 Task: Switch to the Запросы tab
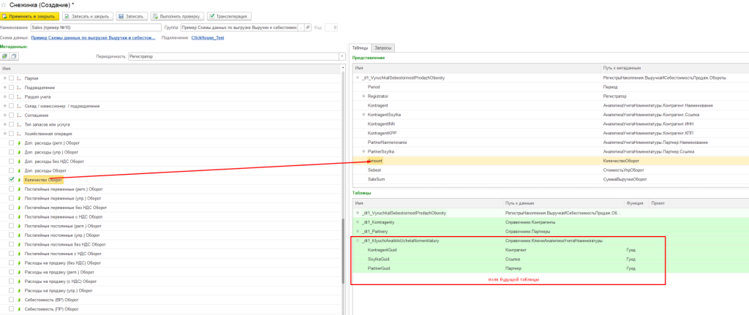383,48
